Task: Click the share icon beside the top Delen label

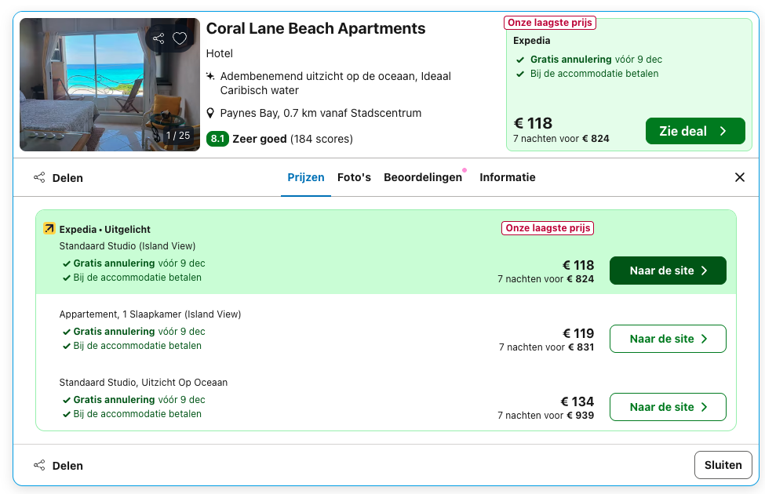Action: (x=39, y=177)
